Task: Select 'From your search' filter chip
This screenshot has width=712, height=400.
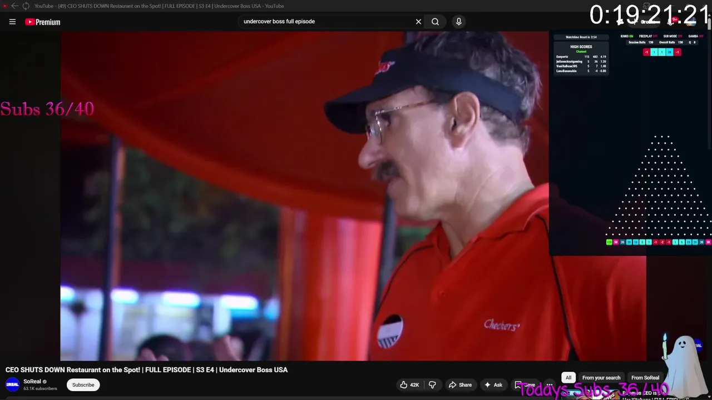Action: pyautogui.click(x=601, y=378)
